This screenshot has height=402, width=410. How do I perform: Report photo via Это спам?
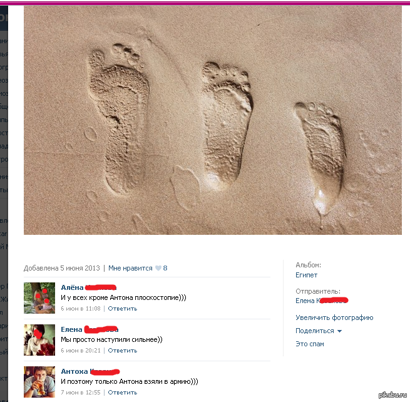point(310,344)
